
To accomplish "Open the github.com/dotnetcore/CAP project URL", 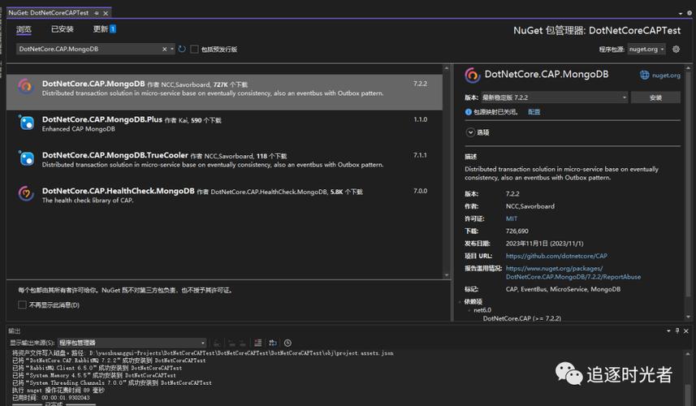I will (x=556, y=256).
